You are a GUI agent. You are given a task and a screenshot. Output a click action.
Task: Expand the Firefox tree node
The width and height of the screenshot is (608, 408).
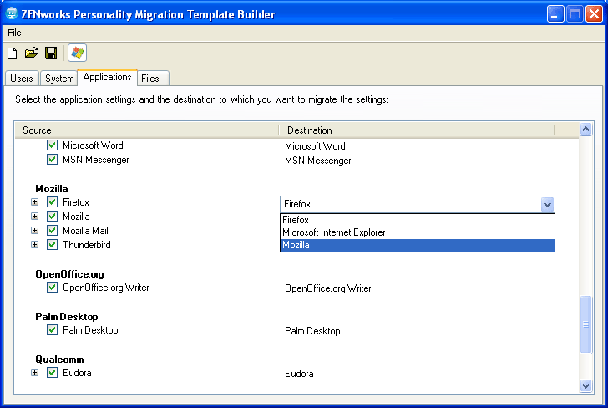34,202
